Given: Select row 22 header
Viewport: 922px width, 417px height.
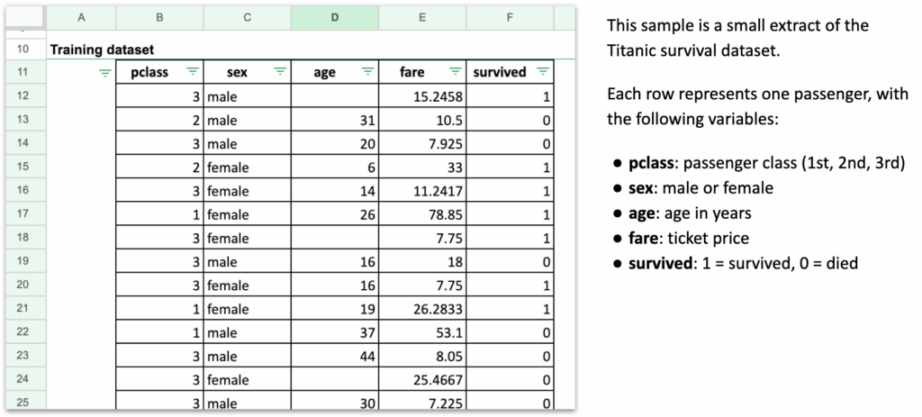Looking at the screenshot, I should (x=23, y=331).
